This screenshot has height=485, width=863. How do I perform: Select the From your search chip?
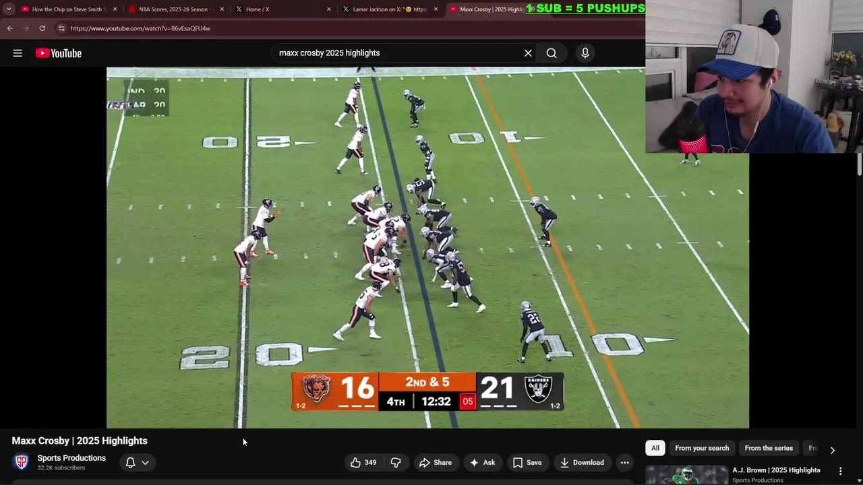point(702,448)
